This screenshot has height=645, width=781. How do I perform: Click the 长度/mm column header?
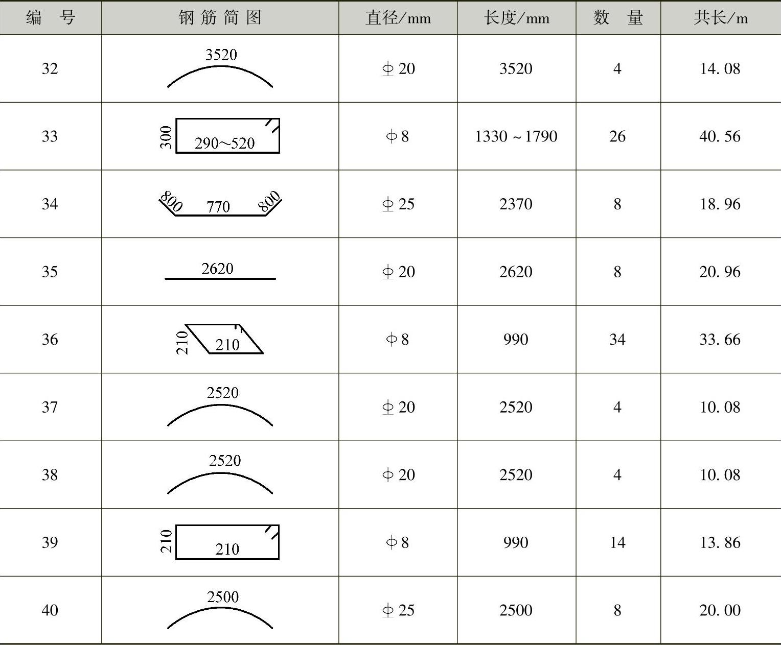click(517, 18)
